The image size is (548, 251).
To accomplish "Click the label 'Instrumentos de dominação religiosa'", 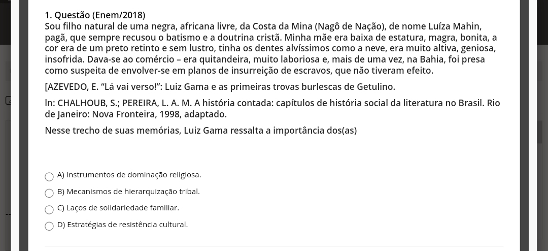I will 133,175.
